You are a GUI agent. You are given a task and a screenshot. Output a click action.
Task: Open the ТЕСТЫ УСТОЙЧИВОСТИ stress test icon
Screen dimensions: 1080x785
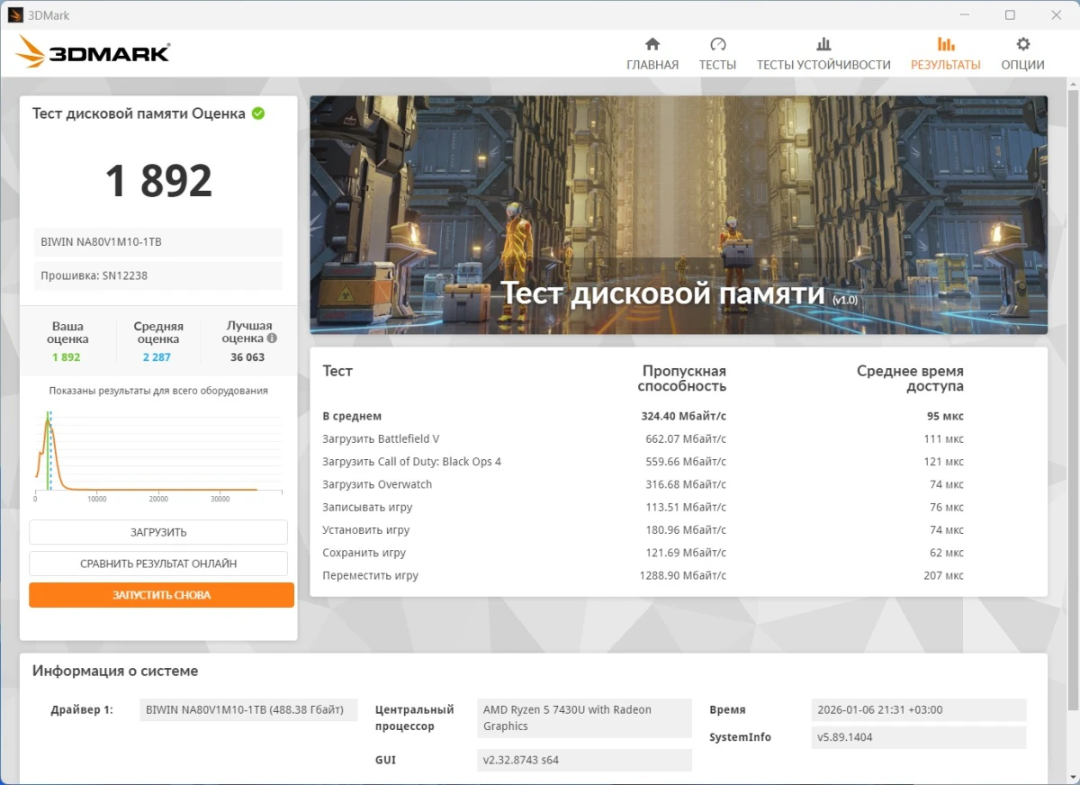(823, 42)
